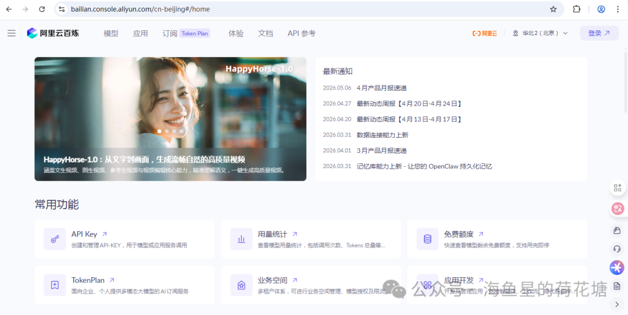Open the hamburger side menu
Viewport: 628px width, 315px height.
click(x=11, y=33)
